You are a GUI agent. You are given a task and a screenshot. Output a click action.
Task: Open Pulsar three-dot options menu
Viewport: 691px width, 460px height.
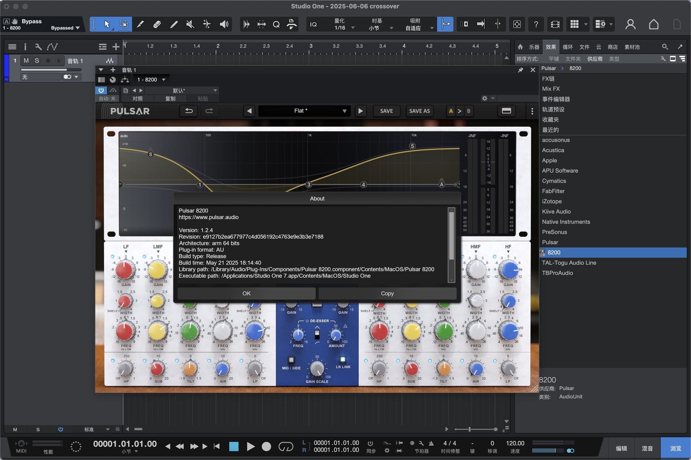[532, 111]
